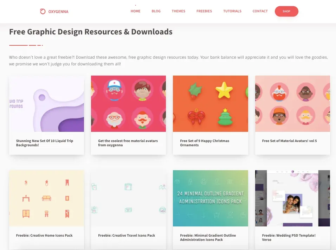Click the 24 Minimal Outline Gradient icons thumbnail
Image resolution: width=336 pixels, height=250 pixels.
point(211,198)
